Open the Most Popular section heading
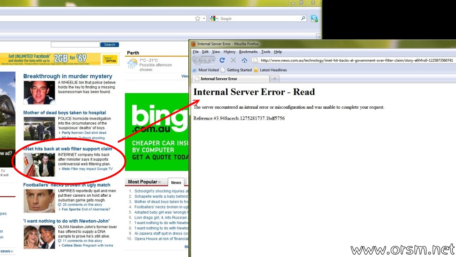The image size is (456, 257). pyautogui.click(x=144, y=182)
